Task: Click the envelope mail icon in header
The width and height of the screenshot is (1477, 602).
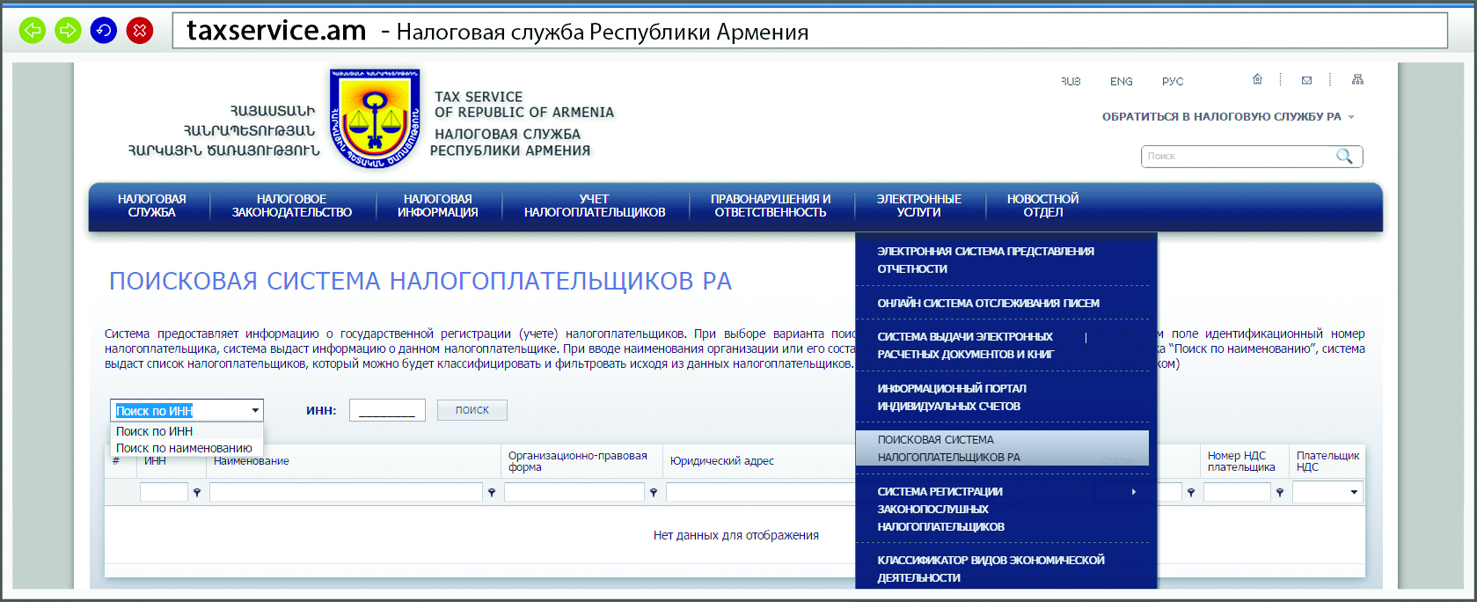Action: pos(1306,80)
